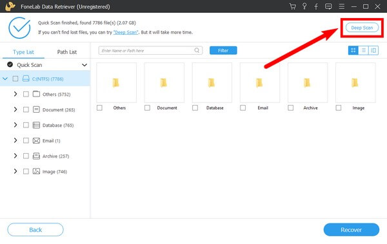Expand the Image (746) node
The height and width of the screenshot is (244, 387).
coord(15,171)
